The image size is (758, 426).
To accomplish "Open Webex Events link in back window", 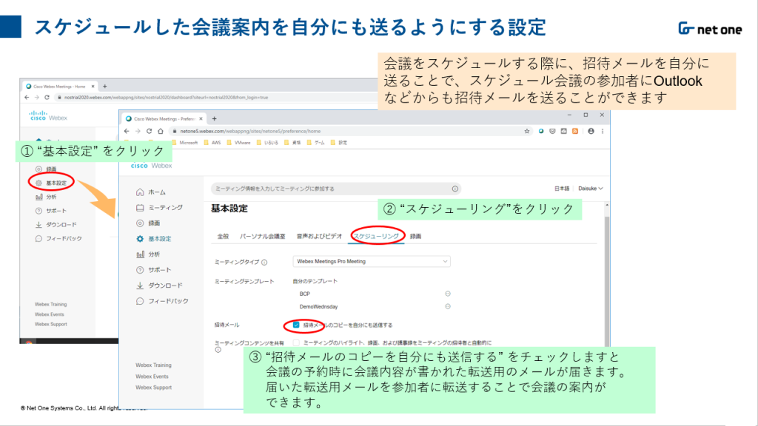I will point(50,314).
